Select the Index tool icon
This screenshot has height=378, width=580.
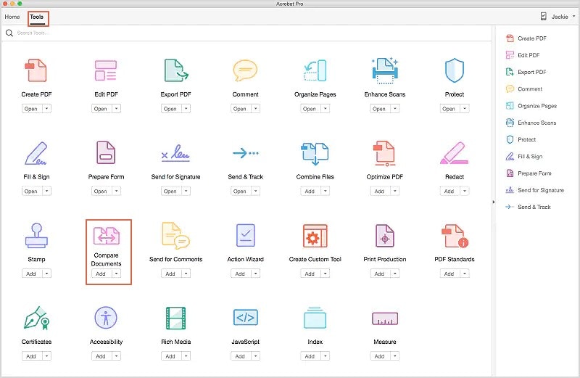(x=315, y=318)
